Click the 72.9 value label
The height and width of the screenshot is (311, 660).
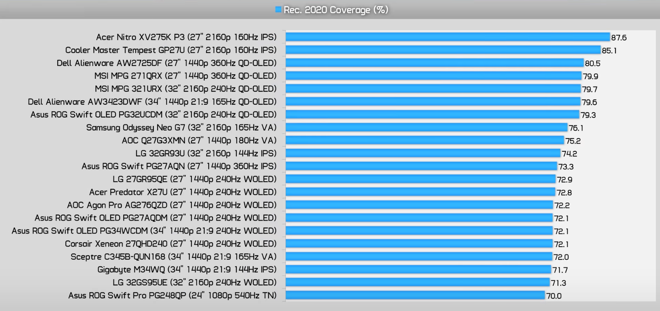tap(565, 180)
